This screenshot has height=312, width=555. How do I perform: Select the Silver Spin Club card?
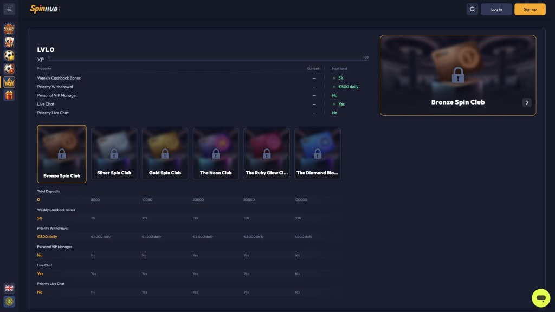(114, 154)
